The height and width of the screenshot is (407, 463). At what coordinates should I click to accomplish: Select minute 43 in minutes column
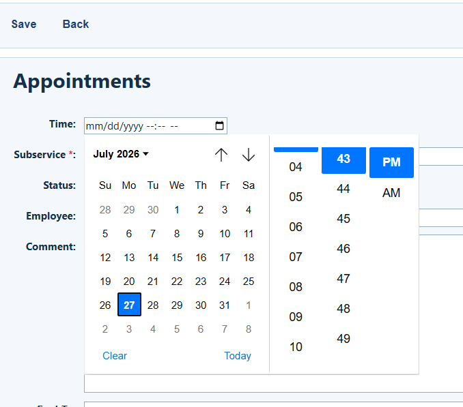point(343,159)
